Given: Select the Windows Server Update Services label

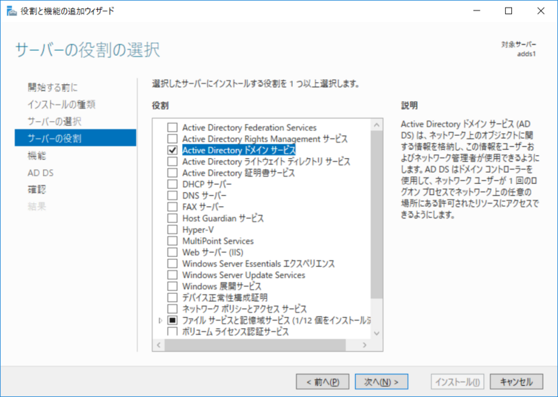Looking at the screenshot, I should pyautogui.click(x=243, y=275).
